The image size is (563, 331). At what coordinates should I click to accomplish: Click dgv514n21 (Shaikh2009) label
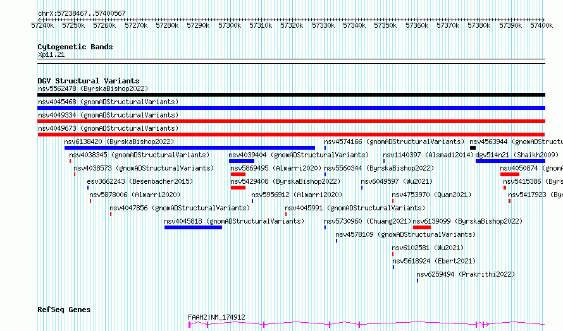point(517,155)
